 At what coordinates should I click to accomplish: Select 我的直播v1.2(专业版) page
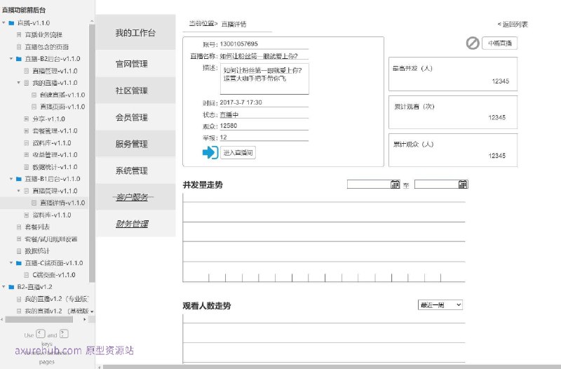(57, 299)
